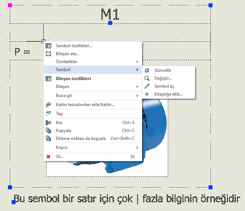Click the scissors icon beside Kes

[x=48, y=123]
